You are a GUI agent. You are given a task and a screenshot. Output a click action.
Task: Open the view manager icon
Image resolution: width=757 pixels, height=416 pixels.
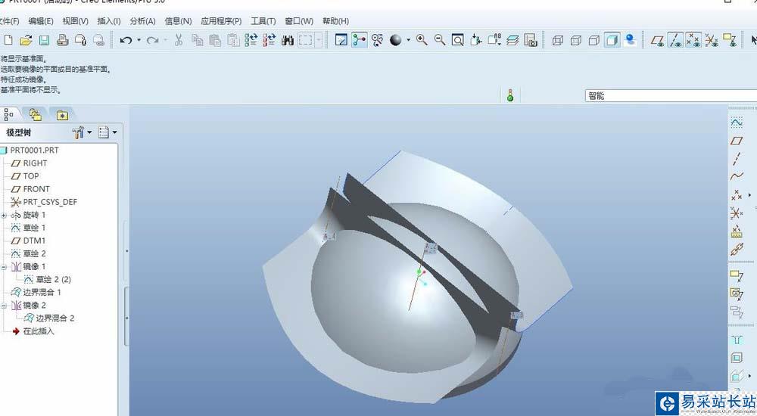point(531,40)
